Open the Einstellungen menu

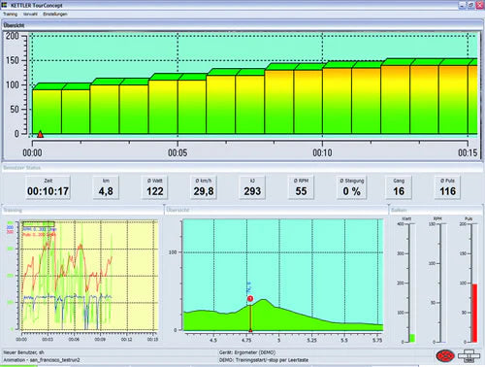(x=55, y=14)
